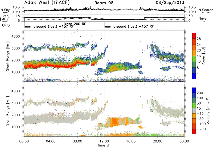Click the 'Velocity [m s-1]' colorbar title

[208, 111]
